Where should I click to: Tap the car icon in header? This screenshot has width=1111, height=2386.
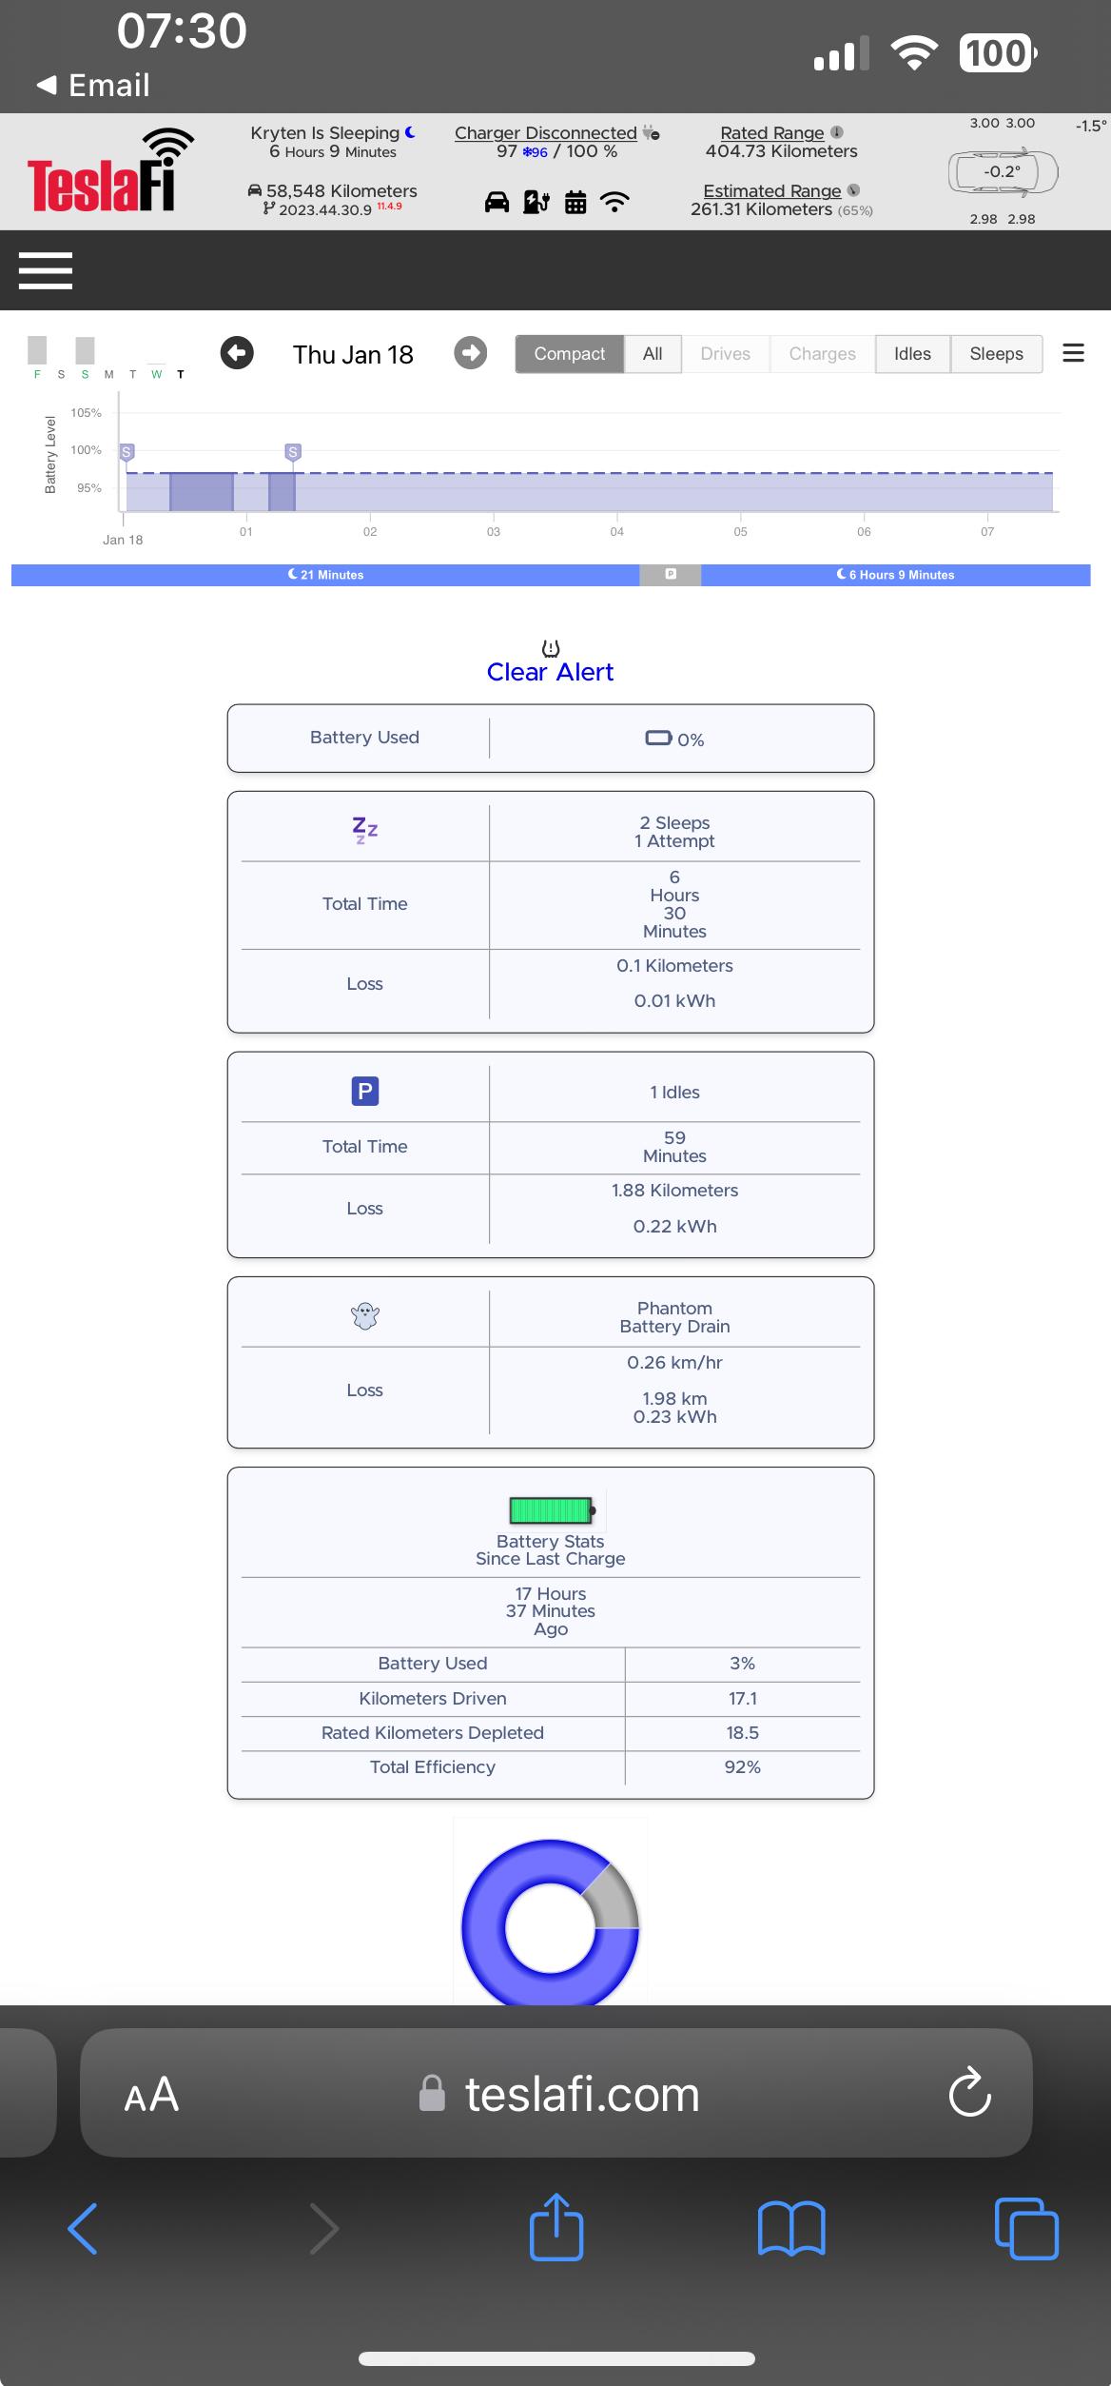(497, 202)
